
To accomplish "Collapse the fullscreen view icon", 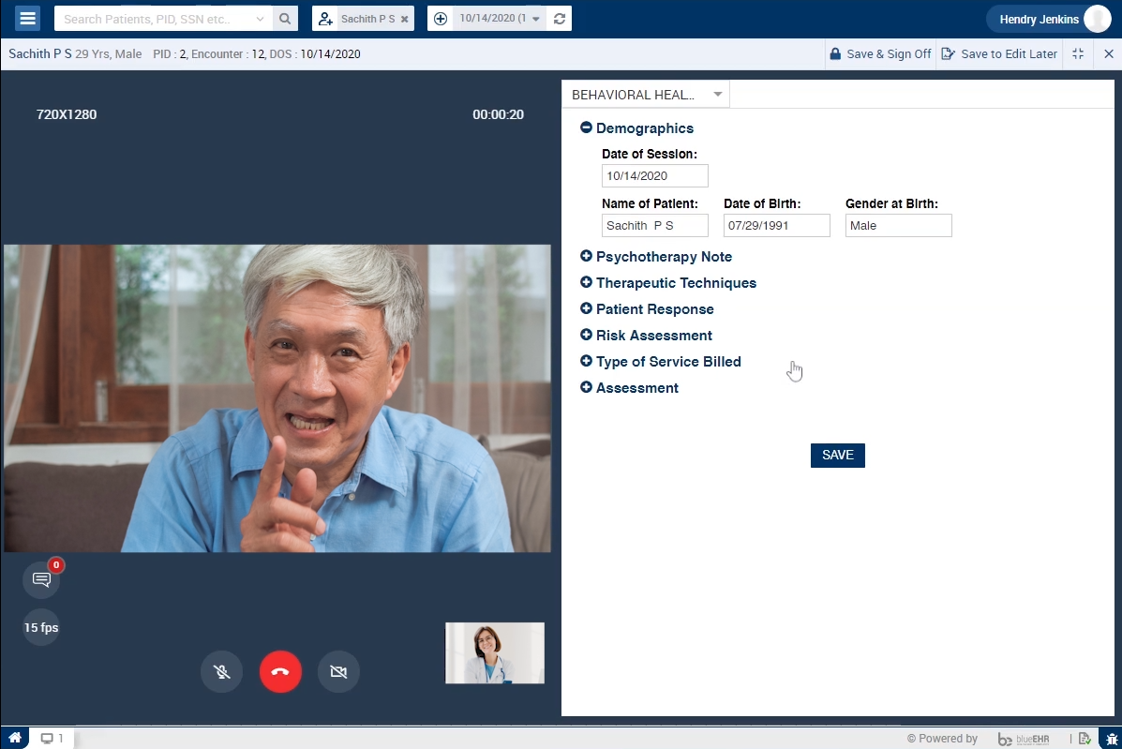I will tap(1078, 53).
